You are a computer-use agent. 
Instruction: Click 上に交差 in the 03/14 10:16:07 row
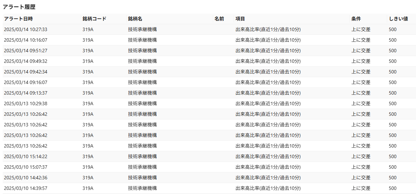(361, 40)
